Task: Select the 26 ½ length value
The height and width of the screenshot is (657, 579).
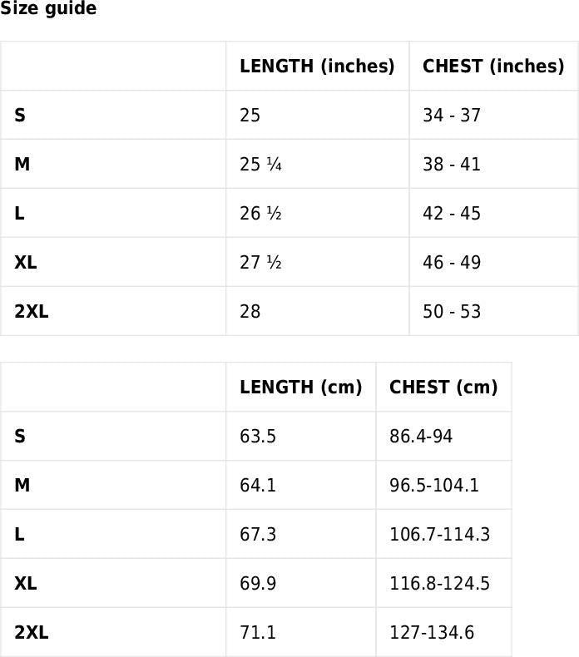Action: pyautogui.click(x=260, y=214)
